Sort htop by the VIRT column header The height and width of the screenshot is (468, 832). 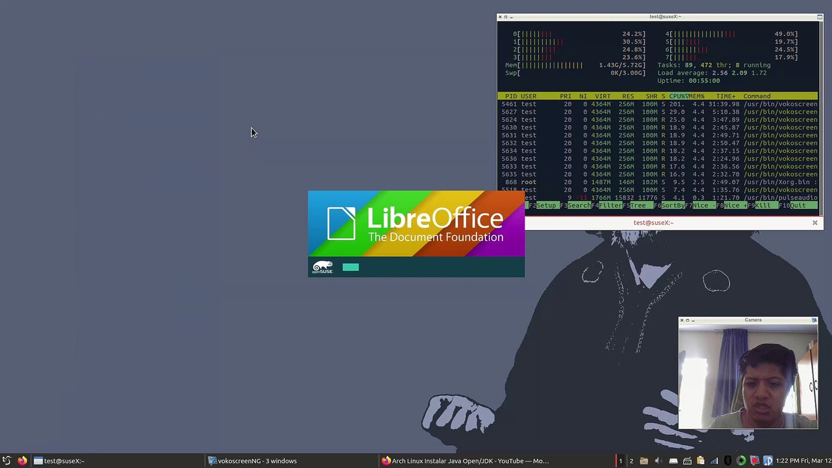(603, 96)
